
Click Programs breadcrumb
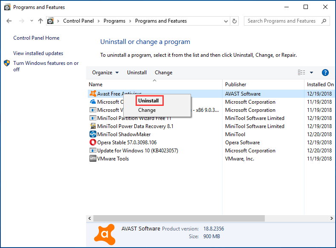[114, 21]
